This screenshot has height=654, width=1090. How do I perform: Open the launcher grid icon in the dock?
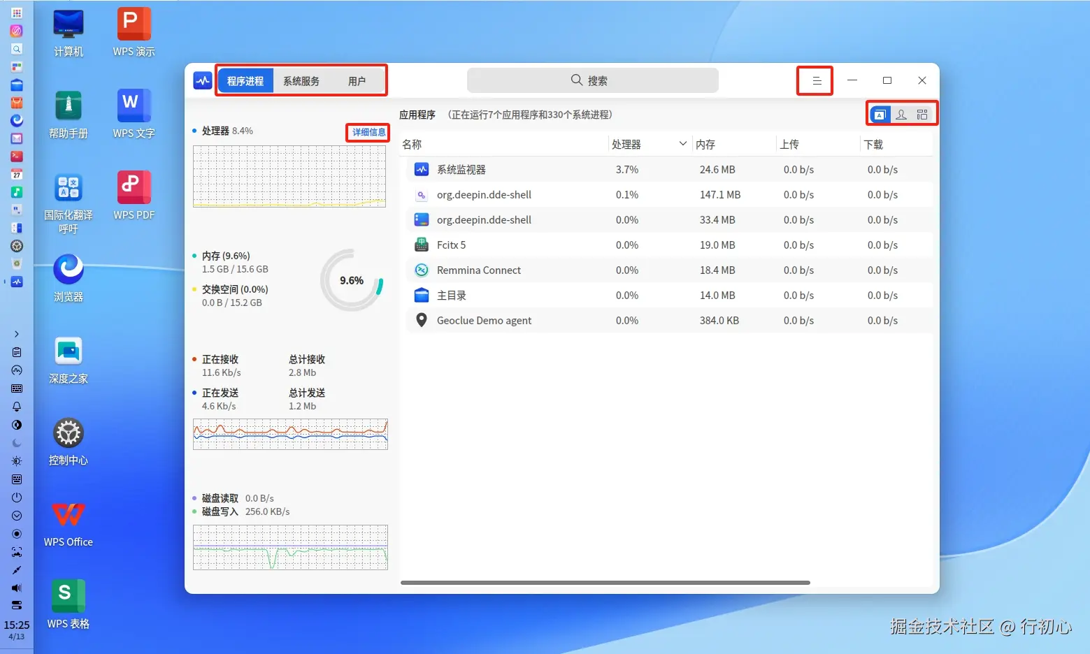pyautogui.click(x=17, y=13)
